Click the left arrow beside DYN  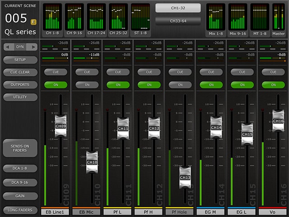pos(8,47)
